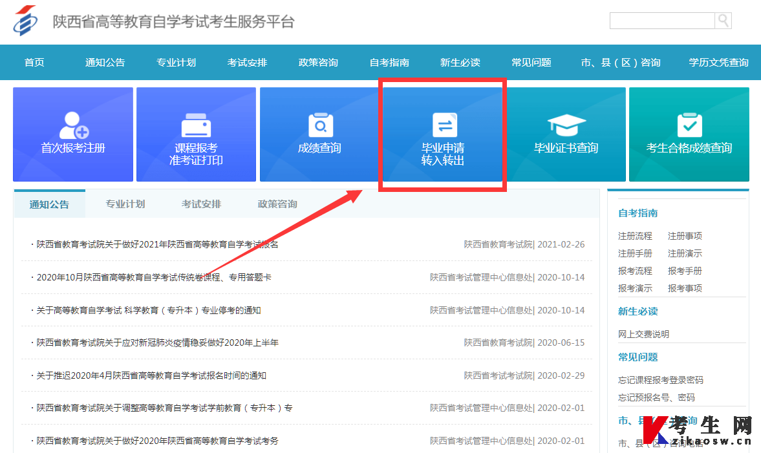Click the platform logo in header
The width and height of the screenshot is (761, 453).
[27, 21]
